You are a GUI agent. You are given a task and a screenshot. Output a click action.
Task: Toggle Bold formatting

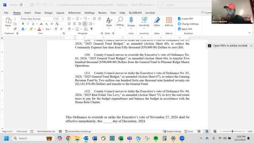pyautogui.click(x=23, y=24)
